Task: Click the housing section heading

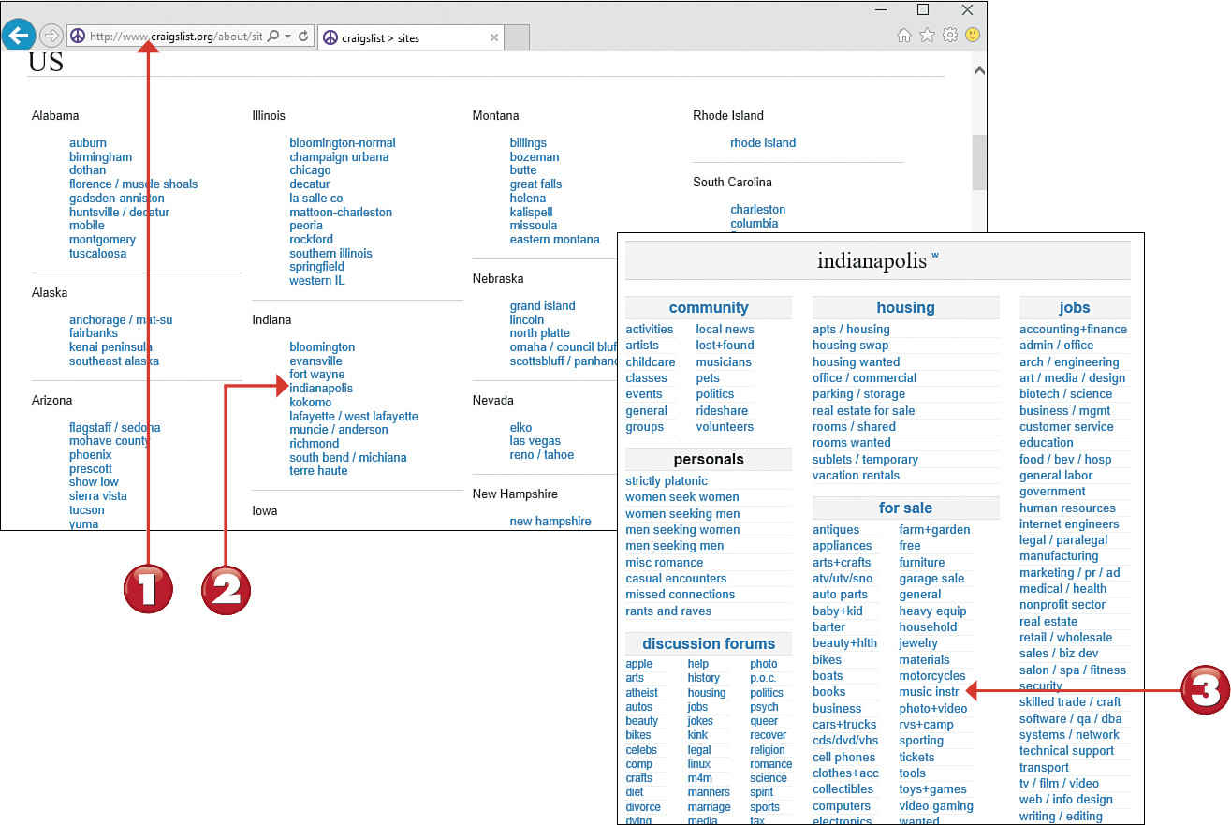Action: [905, 308]
